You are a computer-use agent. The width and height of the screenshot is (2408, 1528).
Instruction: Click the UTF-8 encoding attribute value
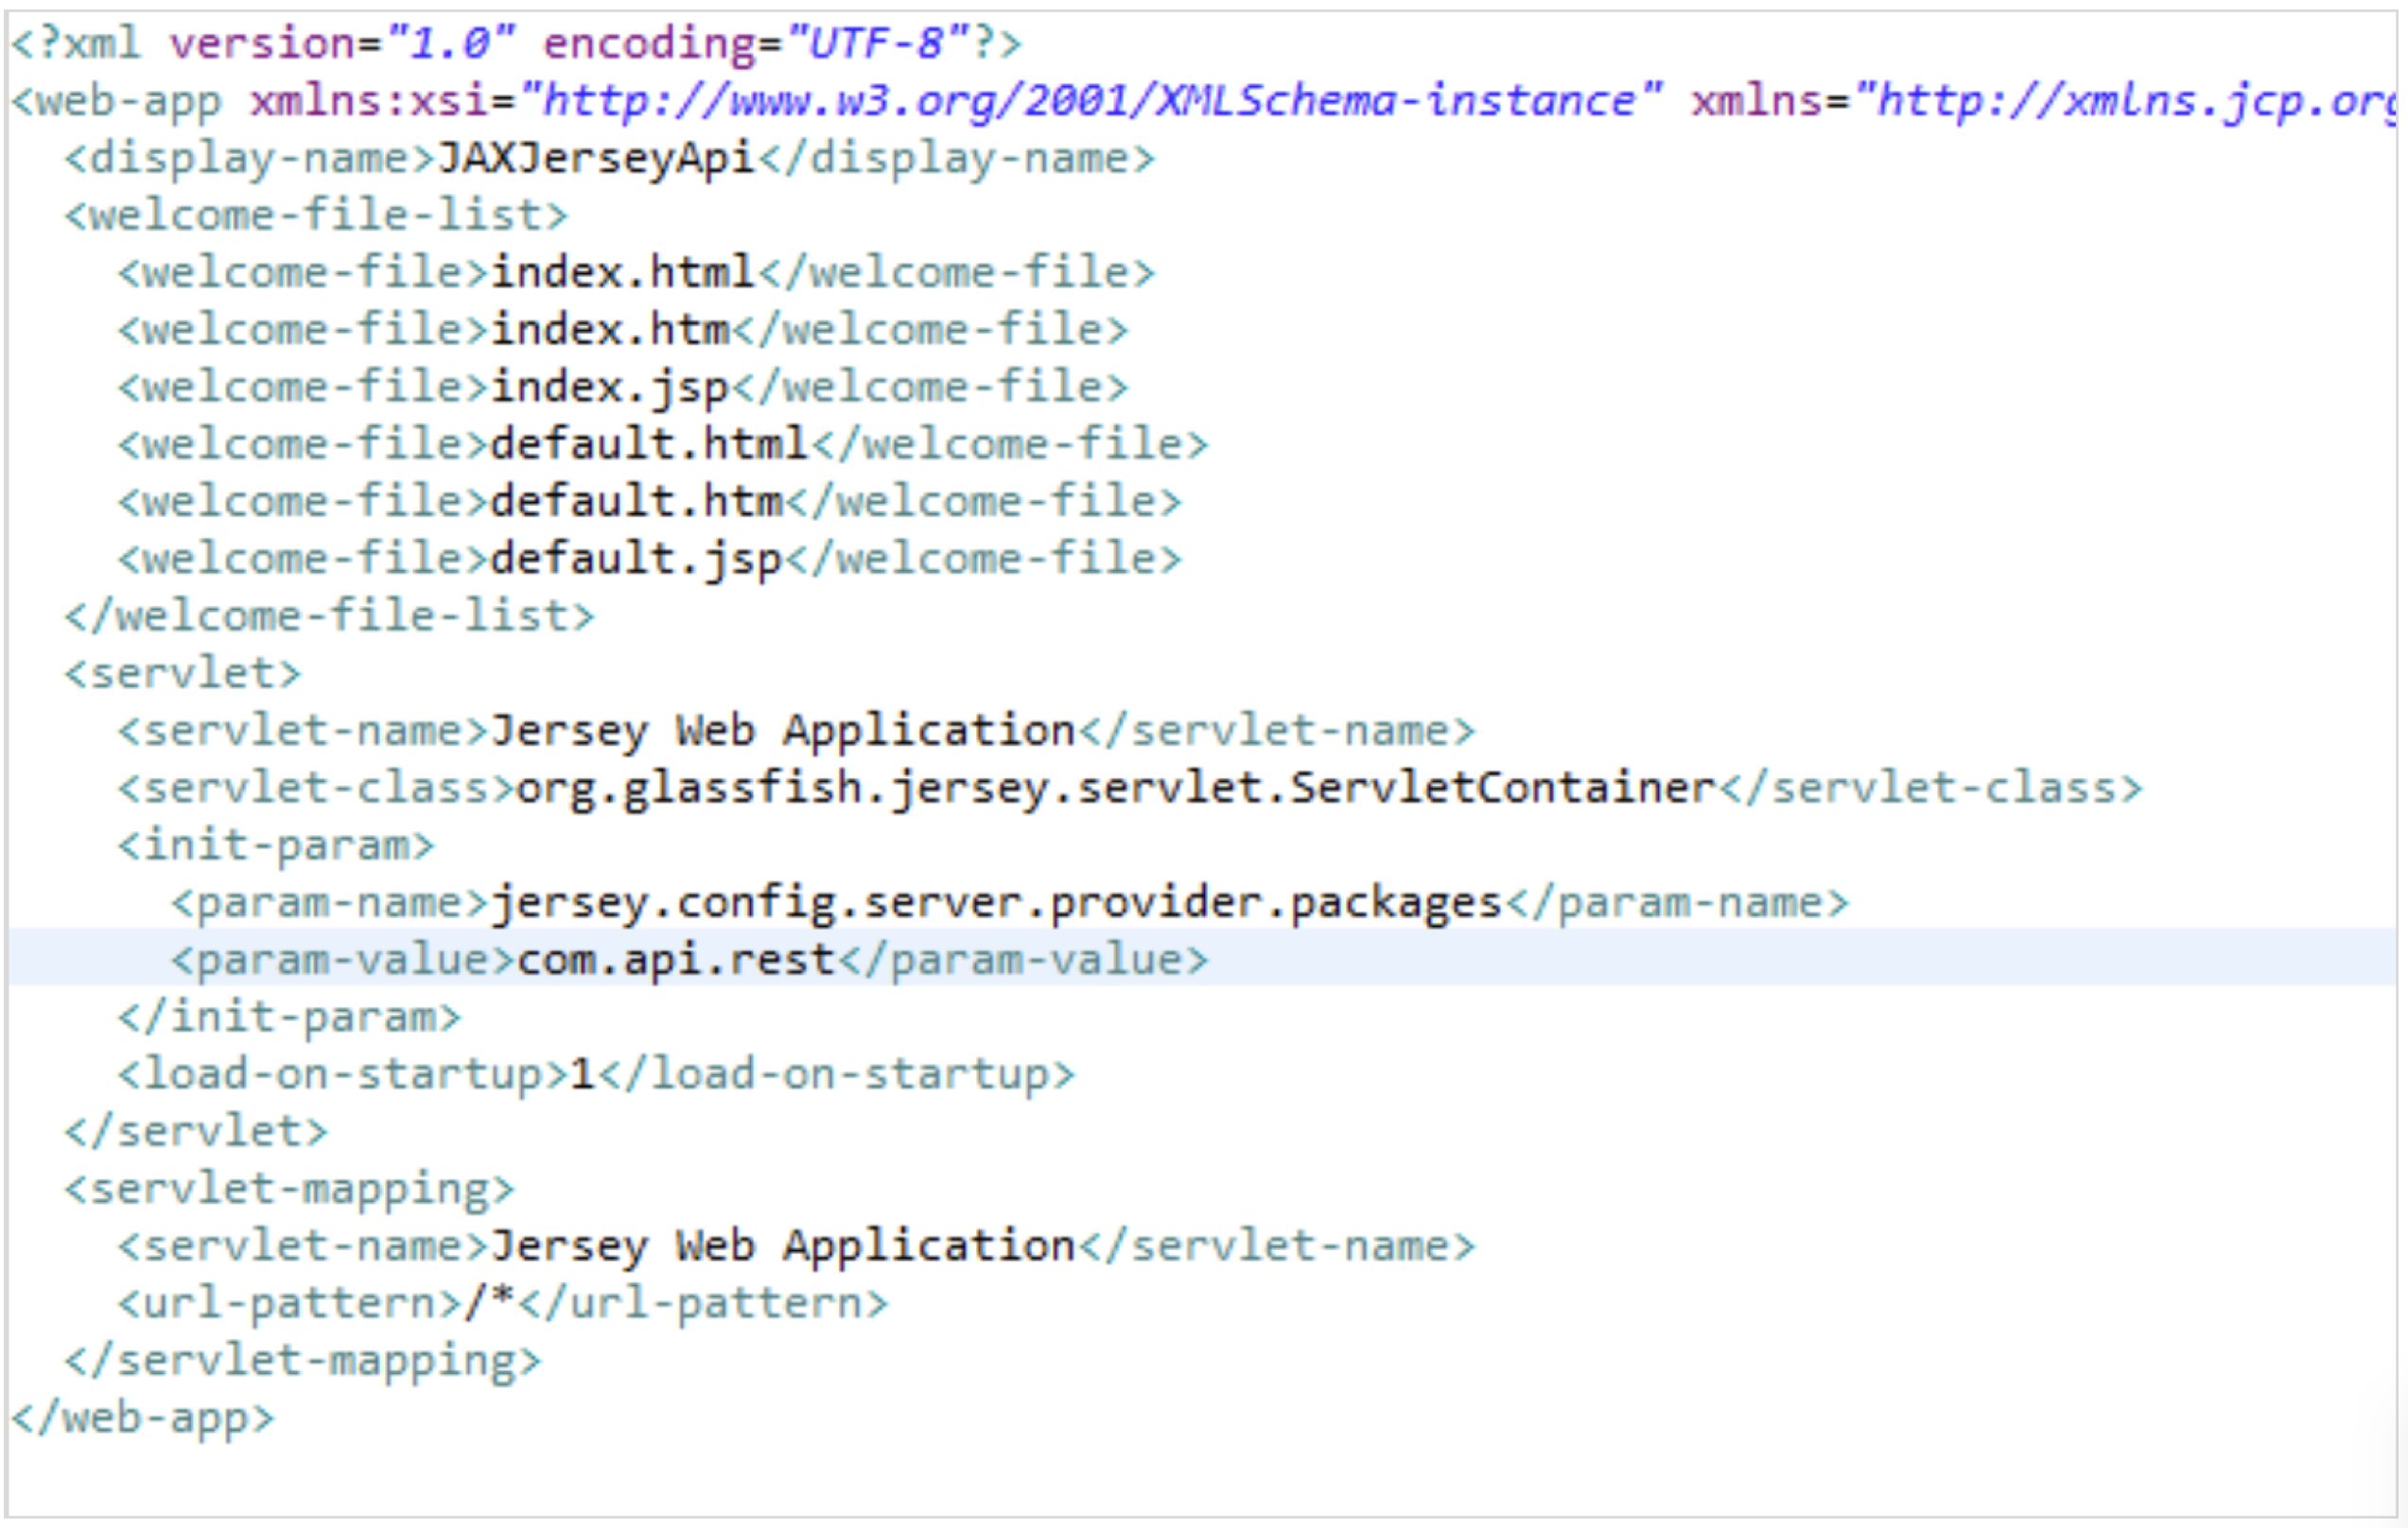877,43
